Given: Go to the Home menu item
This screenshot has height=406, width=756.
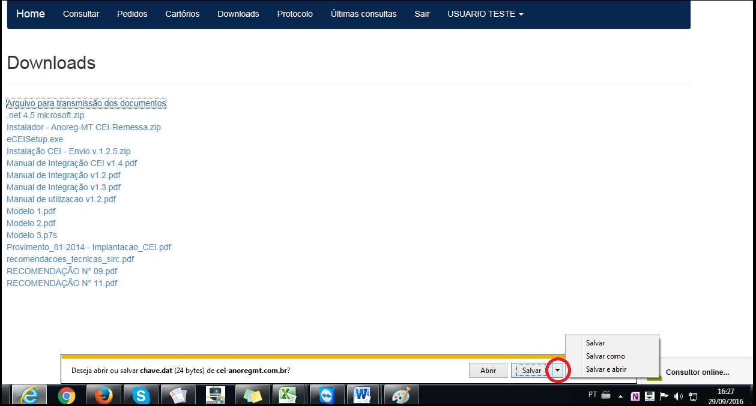Looking at the screenshot, I should pos(31,14).
